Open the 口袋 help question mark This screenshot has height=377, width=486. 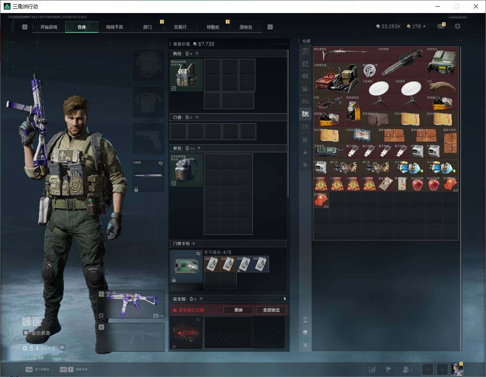coord(197,117)
